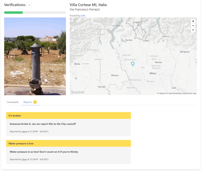This screenshot has height=171, width=204.
Task: Click the Lecco label on map
Action: tap(166, 36)
